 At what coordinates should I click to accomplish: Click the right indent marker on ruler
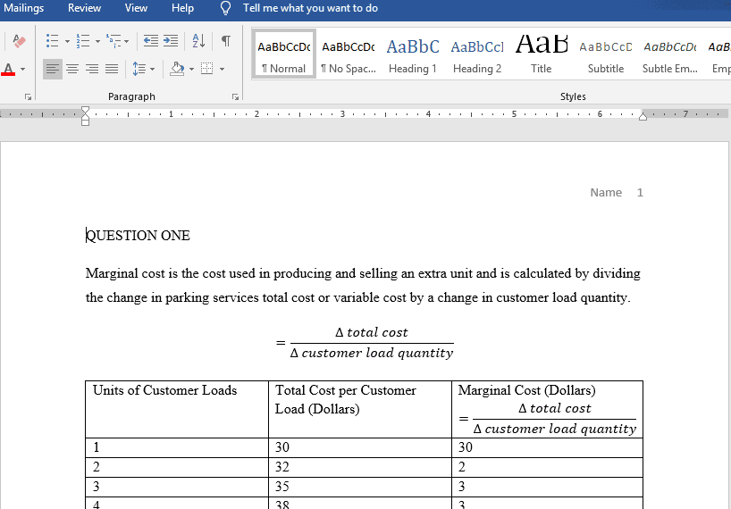click(x=643, y=116)
